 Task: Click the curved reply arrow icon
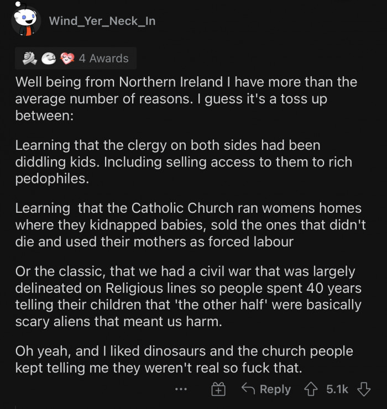click(248, 389)
